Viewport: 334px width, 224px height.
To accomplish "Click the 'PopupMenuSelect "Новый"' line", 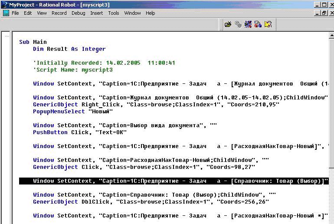I will (73, 112).
